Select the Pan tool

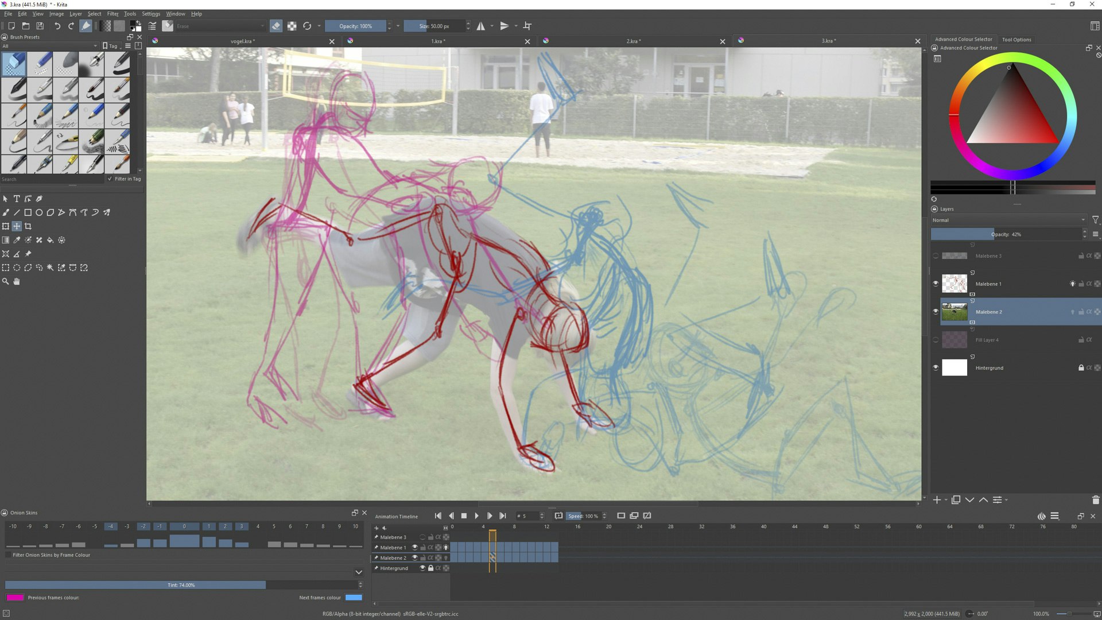click(17, 281)
